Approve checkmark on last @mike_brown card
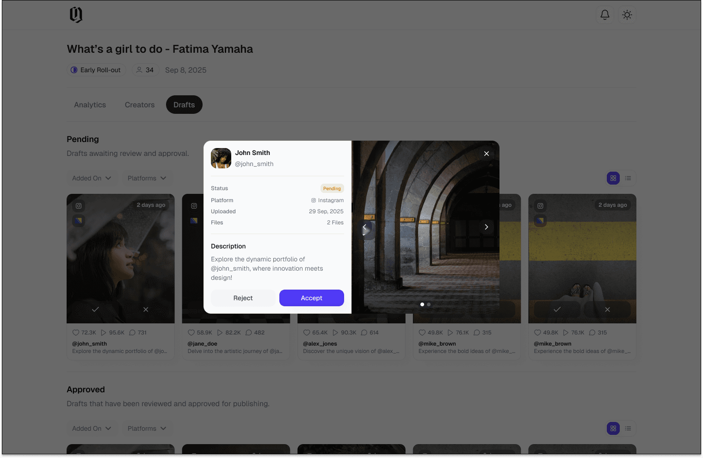Screen dimensions: 703x458 pos(557,309)
